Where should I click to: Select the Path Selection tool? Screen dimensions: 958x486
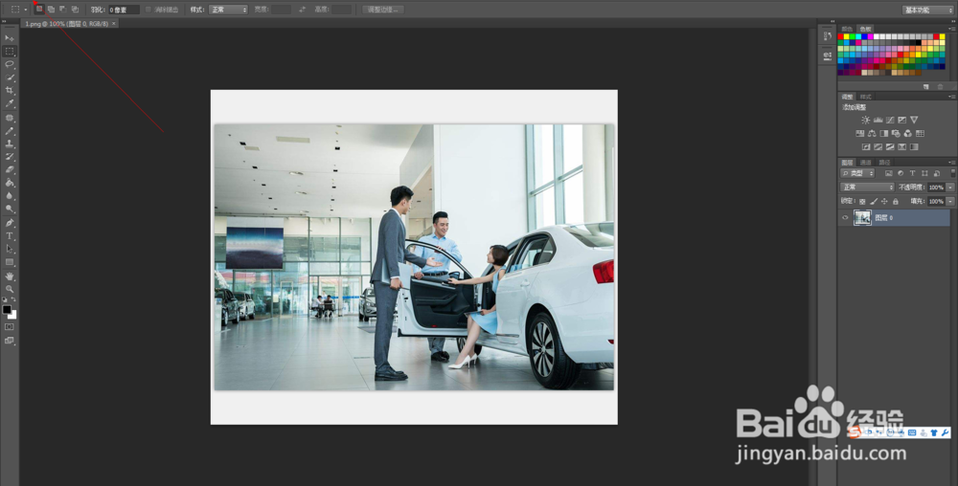click(10, 249)
